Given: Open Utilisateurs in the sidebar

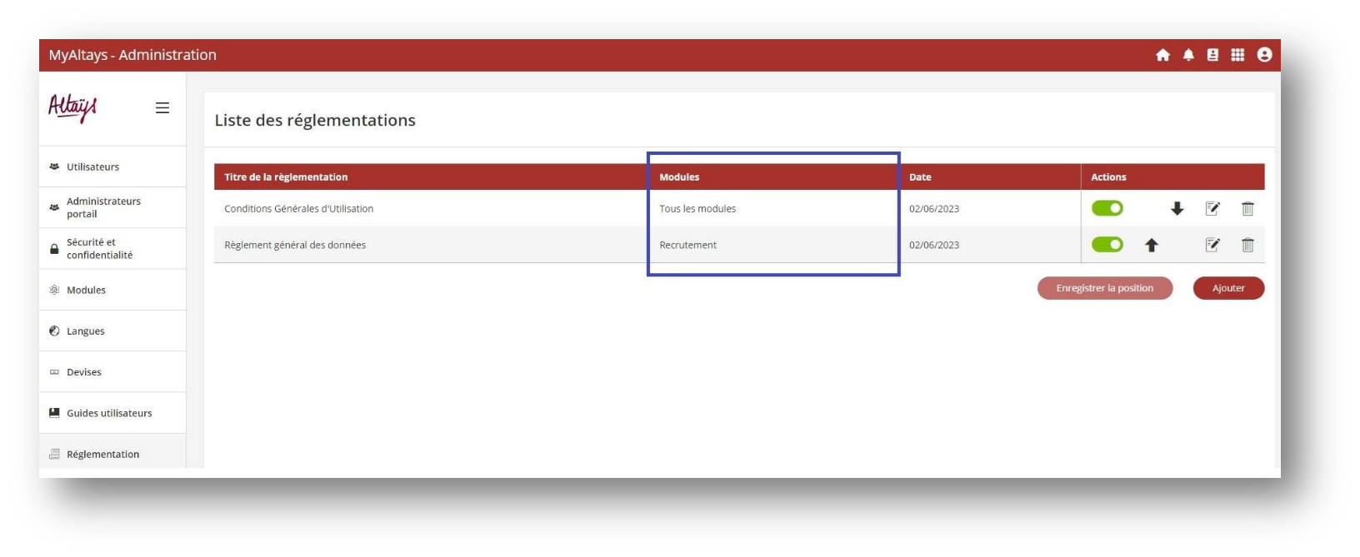Looking at the screenshot, I should click(x=92, y=167).
